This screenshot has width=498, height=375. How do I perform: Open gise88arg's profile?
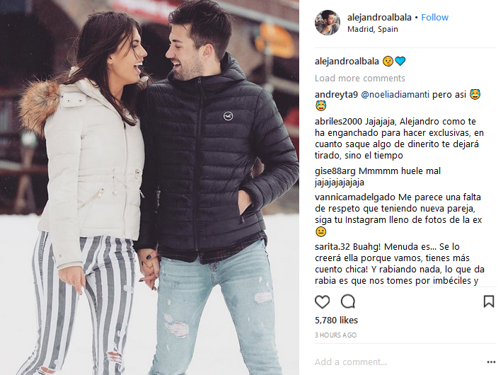tap(335, 171)
